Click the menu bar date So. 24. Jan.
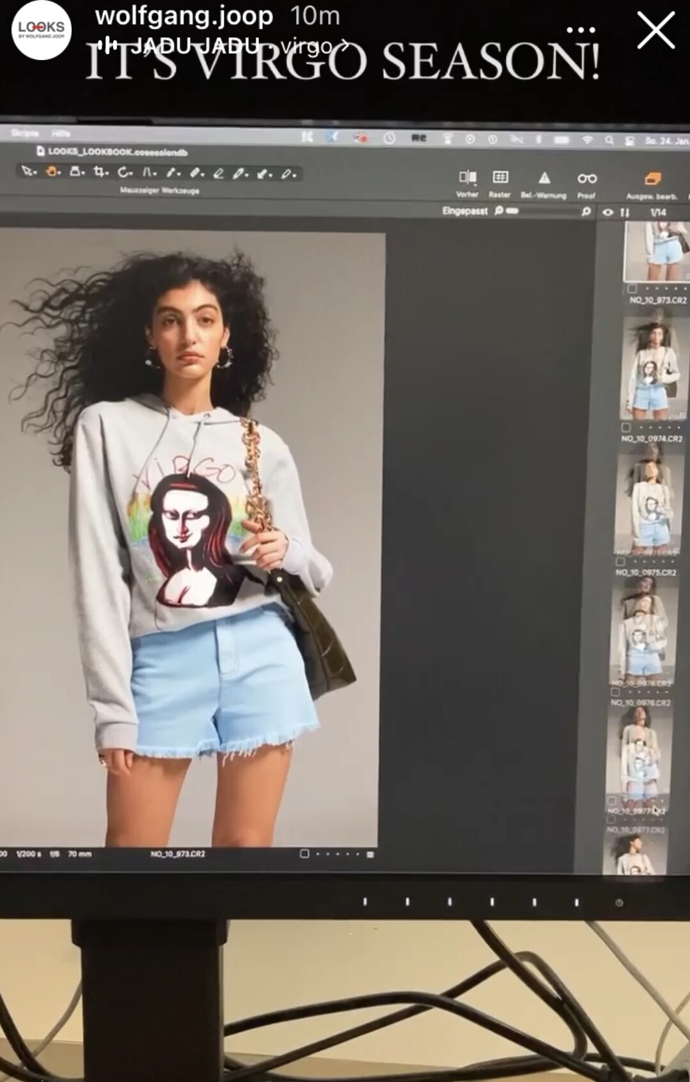The image size is (690, 1082). 668,141
